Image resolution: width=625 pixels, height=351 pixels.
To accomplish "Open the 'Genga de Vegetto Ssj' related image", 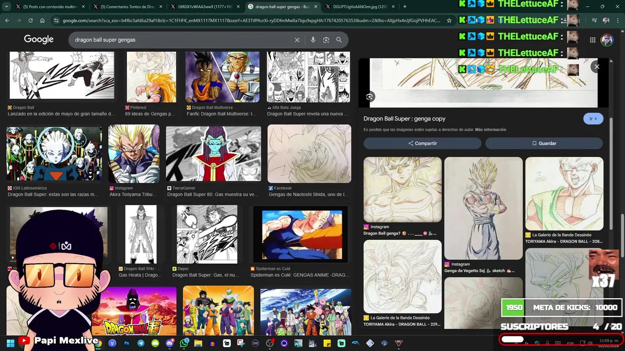I will tap(483, 208).
